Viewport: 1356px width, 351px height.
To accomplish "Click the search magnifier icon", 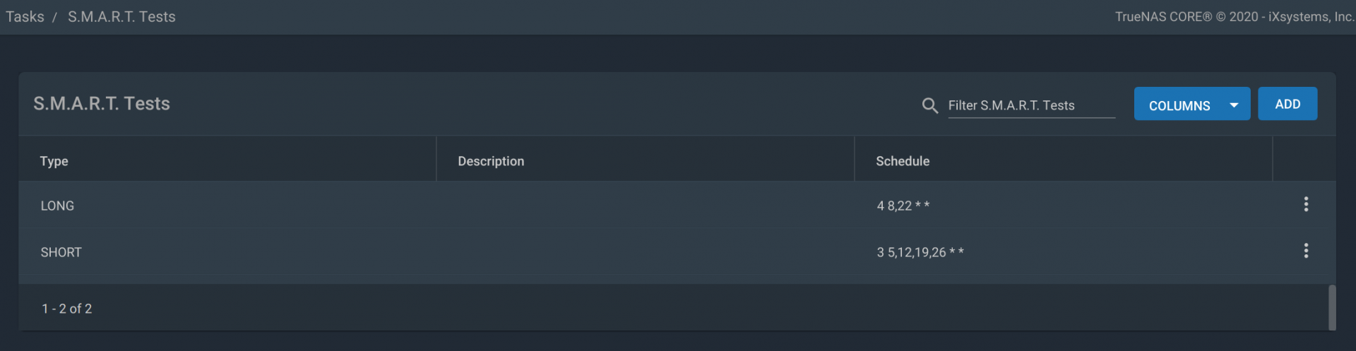I will pos(930,106).
